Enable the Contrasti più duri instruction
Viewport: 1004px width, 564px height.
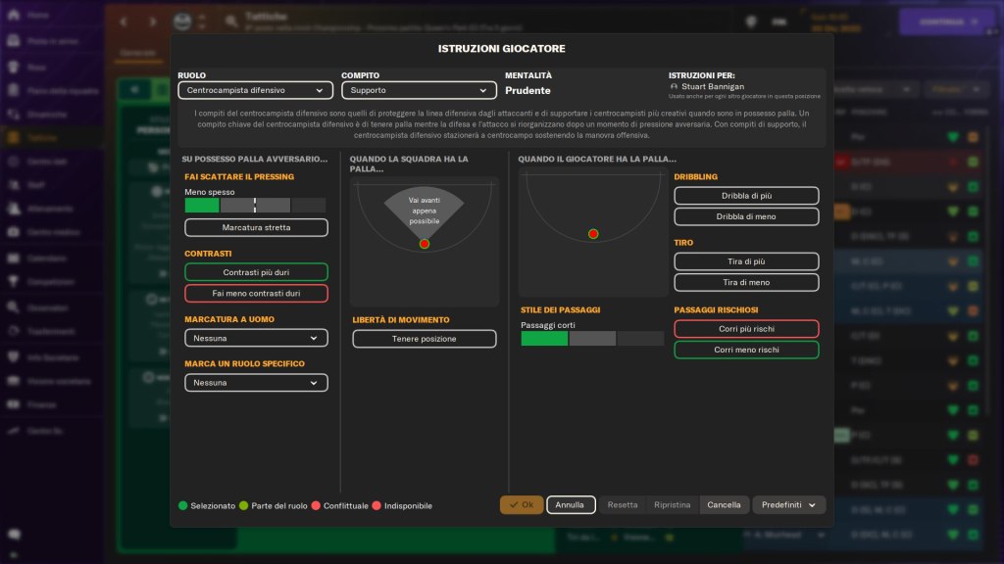[256, 272]
